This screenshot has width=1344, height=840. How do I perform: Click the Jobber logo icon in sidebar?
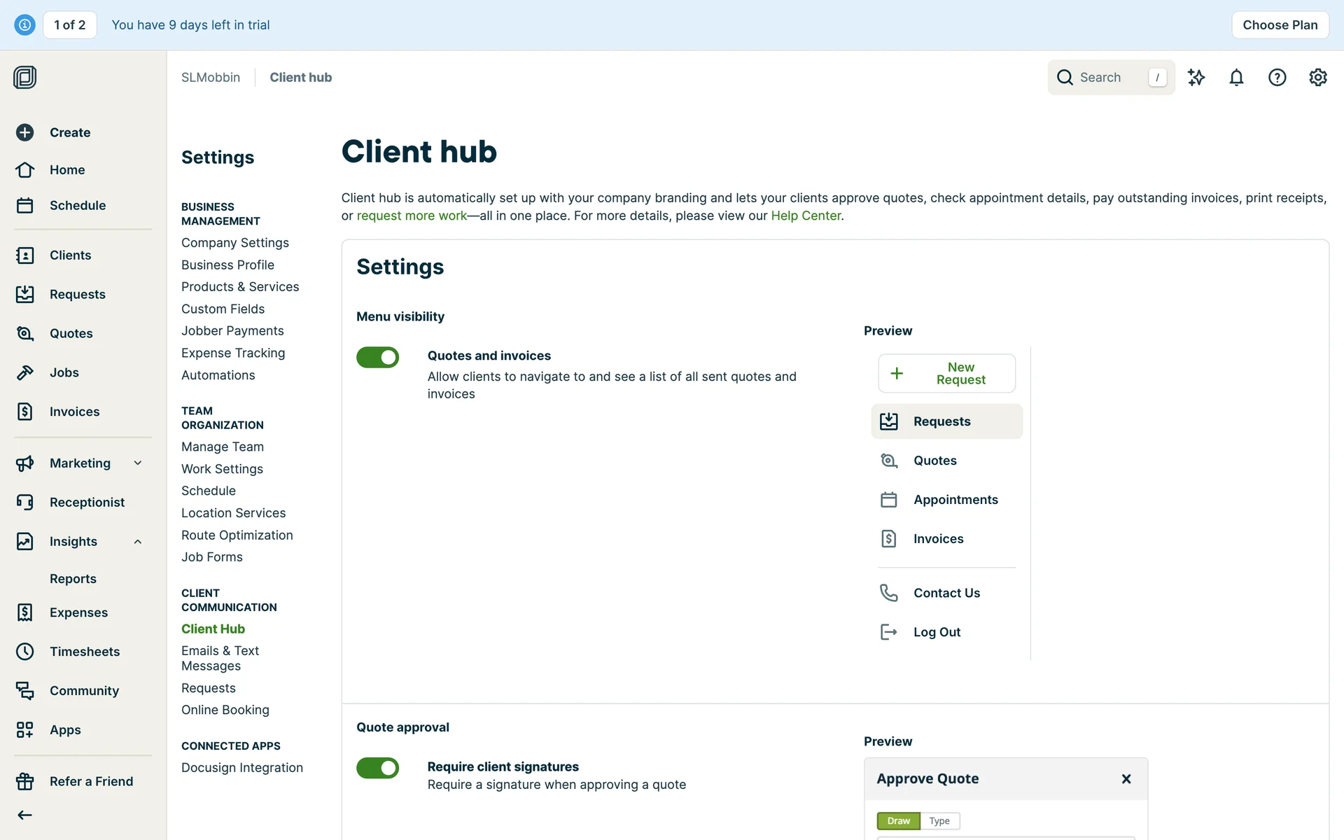(24, 77)
